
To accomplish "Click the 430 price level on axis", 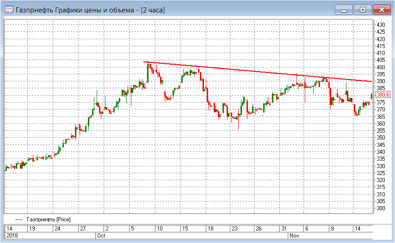I will click(x=381, y=24).
